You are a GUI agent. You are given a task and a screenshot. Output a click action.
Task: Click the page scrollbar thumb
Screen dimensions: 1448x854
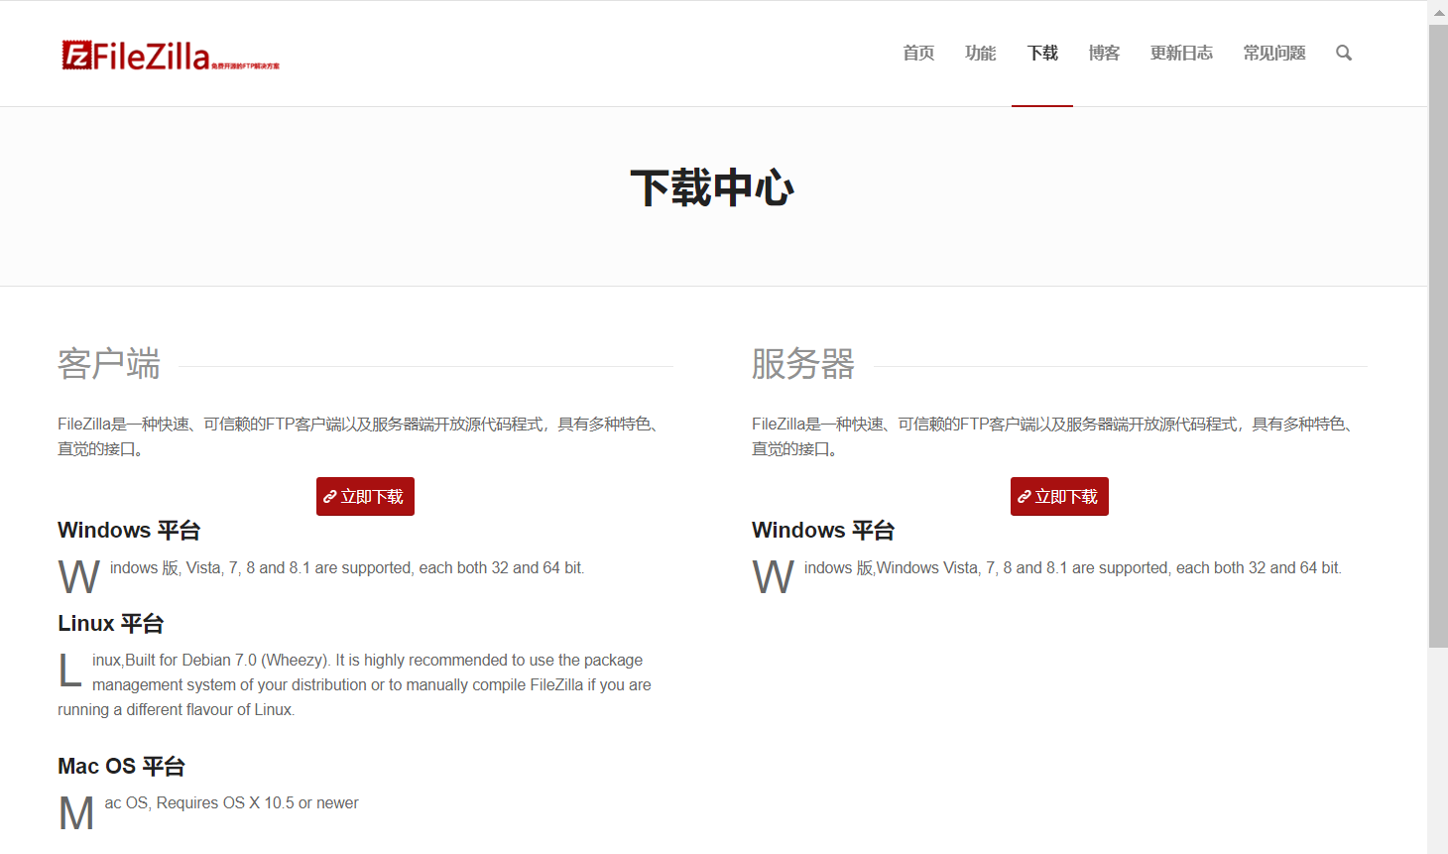(1438, 336)
